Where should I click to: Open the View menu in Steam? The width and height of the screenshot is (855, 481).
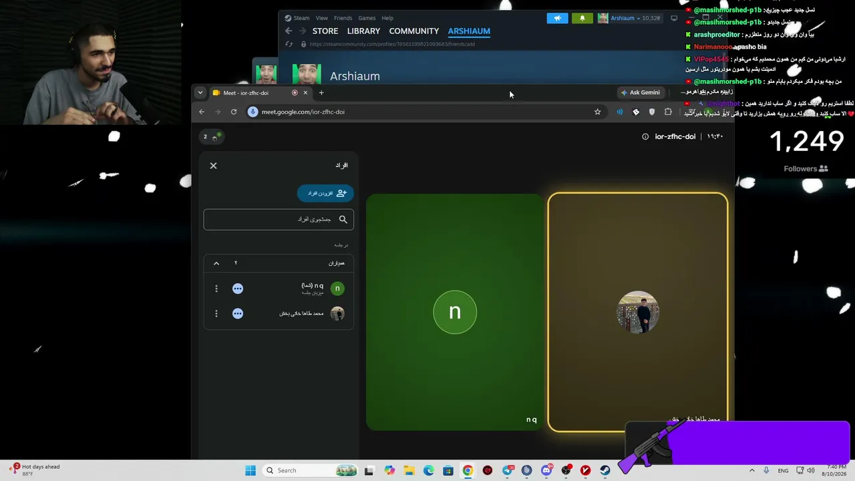[x=322, y=18]
